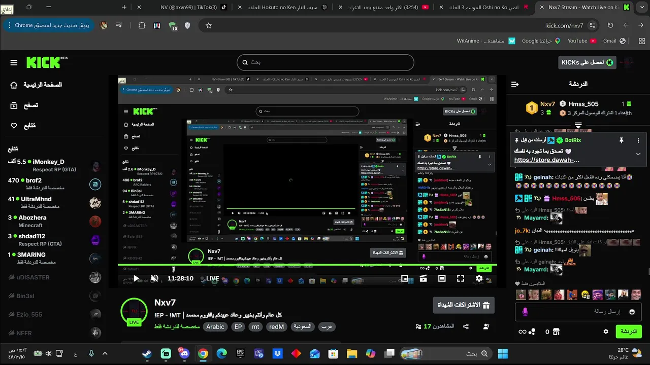The width and height of the screenshot is (650, 365).
Task: Jump to LIVE in the player
Action: pyautogui.click(x=212, y=278)
